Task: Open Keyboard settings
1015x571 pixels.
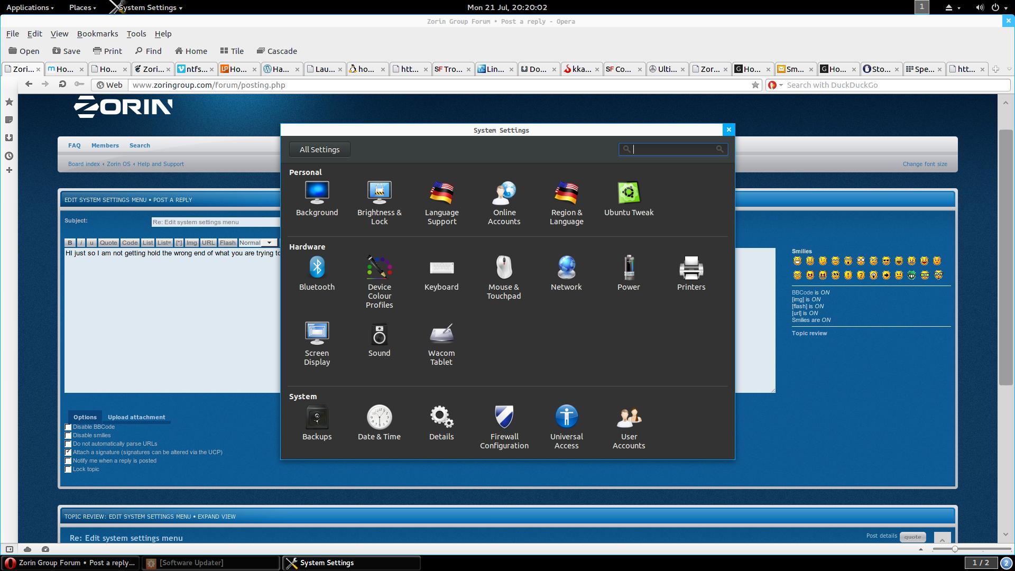Action: (441, 273)
